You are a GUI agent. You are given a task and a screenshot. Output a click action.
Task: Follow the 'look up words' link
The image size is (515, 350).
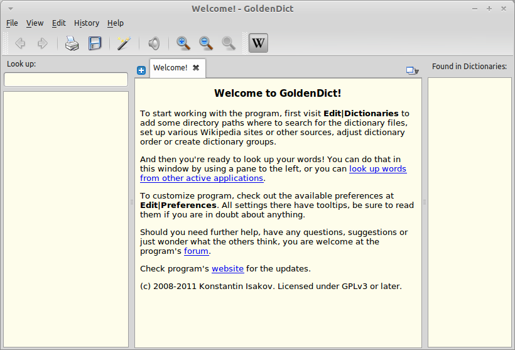[x=377, y=169]
